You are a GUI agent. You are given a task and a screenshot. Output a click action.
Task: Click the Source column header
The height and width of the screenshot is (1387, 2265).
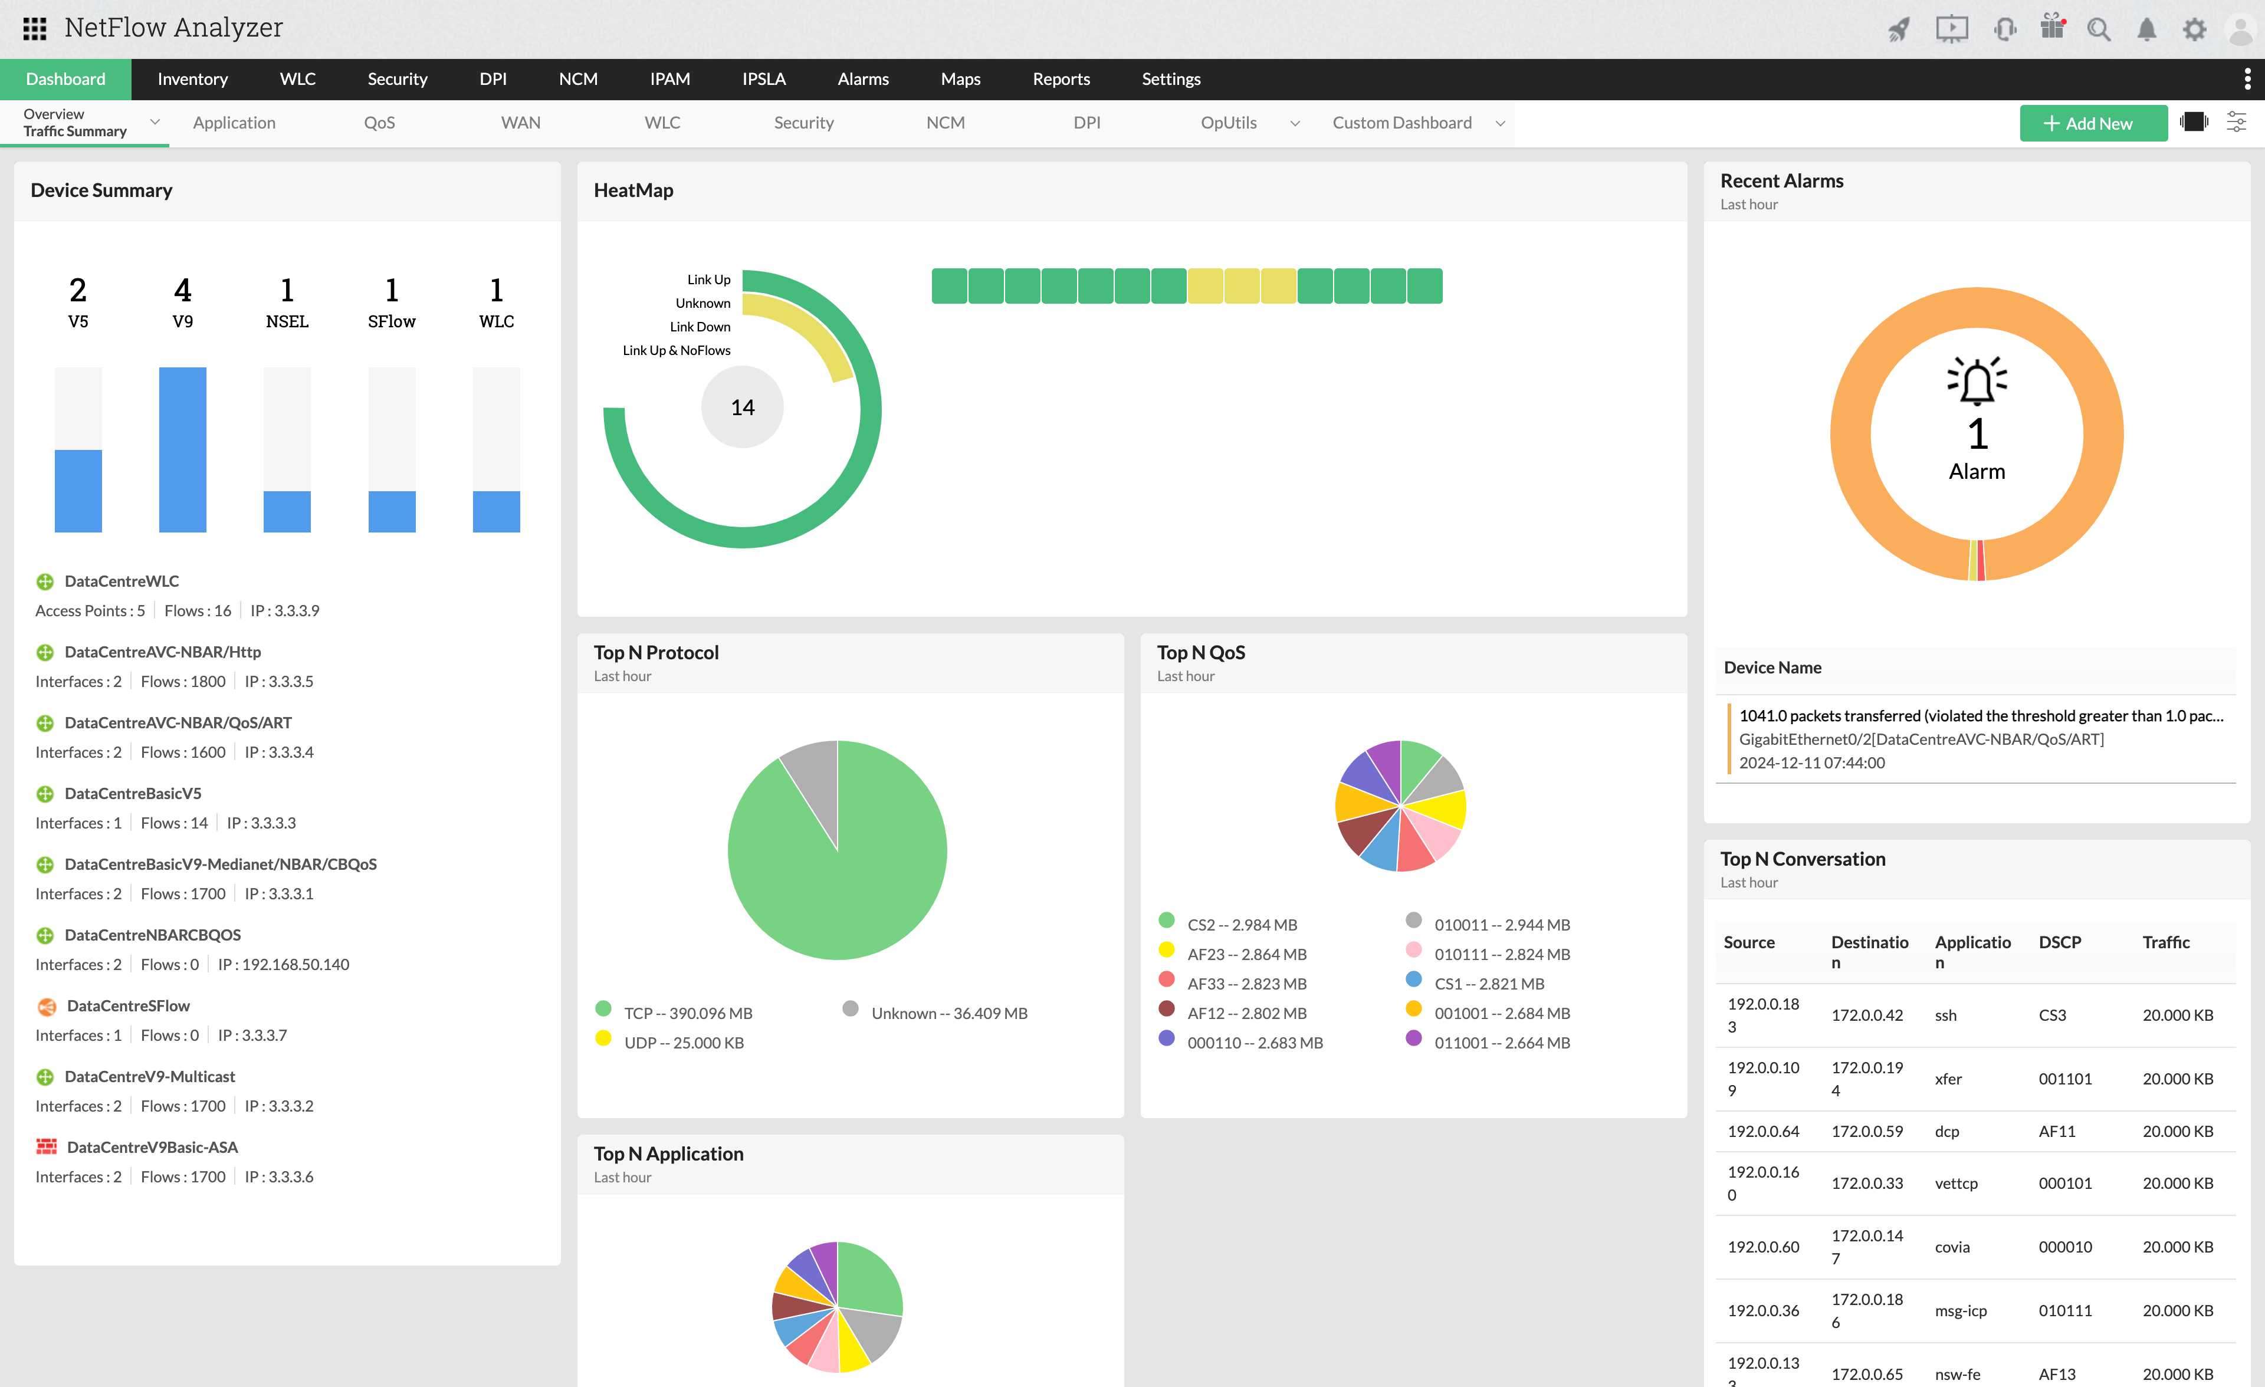(1748, 943)
